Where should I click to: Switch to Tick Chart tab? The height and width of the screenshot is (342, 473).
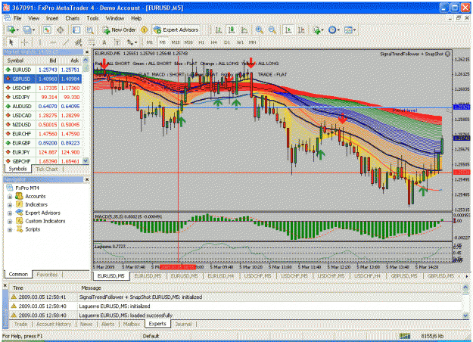(47, 169)
